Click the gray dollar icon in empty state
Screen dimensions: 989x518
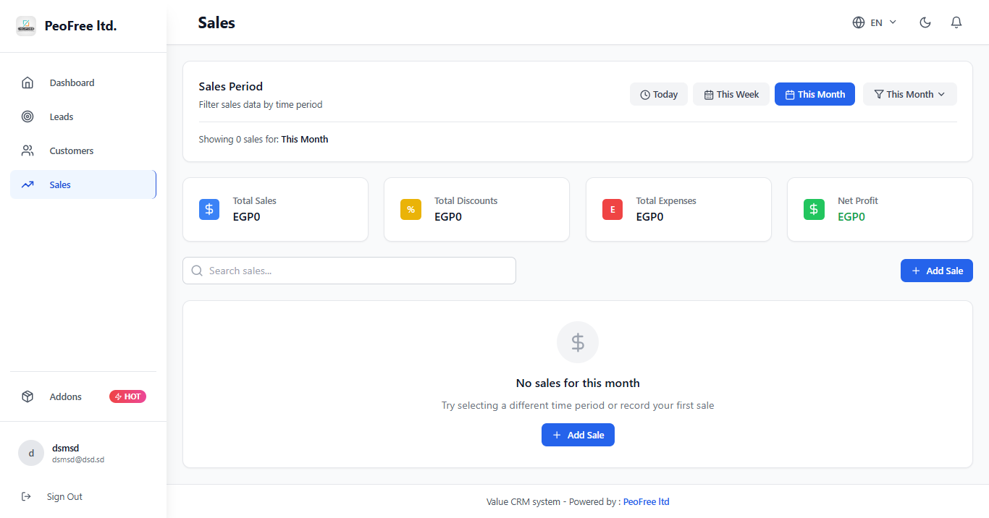pyautogui.click(x=578, y=342)
